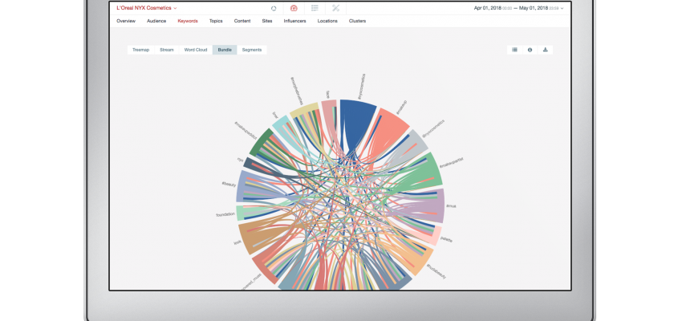This screenshot has width=674, height=321.
Task: Click the tools icon in top header
Action: tap(336, 8)
